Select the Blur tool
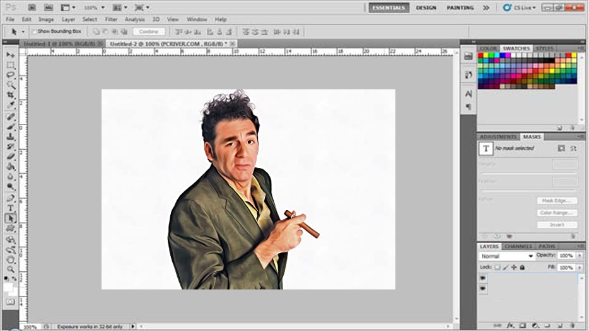This screenshot has height=331, width=589. coord(11,177)
